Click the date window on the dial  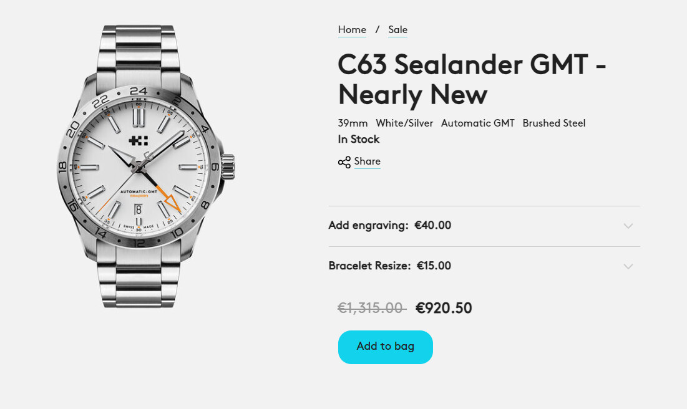(x=138, y=209)
